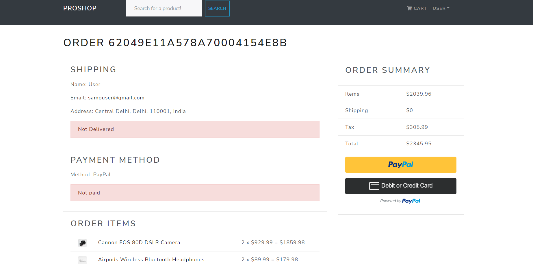Viewport: 533px width, 265px height.
Task: Select the 'Debit or Credit Card' payment option
Action: pyautogui.click(x=400, y=186)
